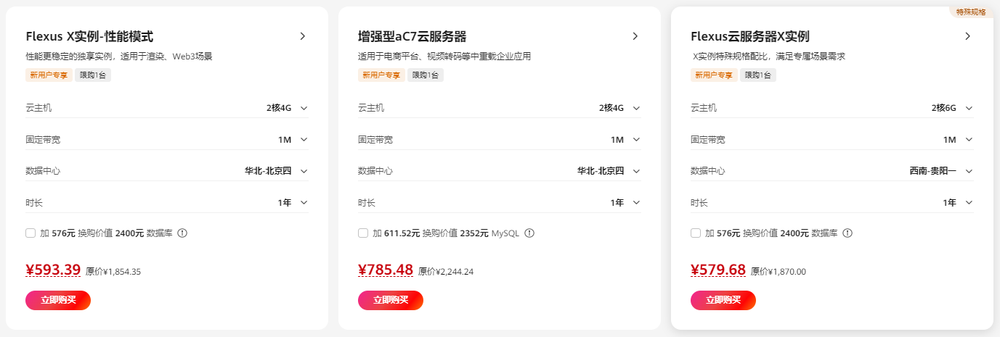Buy the Flexus云服务器X实例 at ¥579.68

pos(723,300)
